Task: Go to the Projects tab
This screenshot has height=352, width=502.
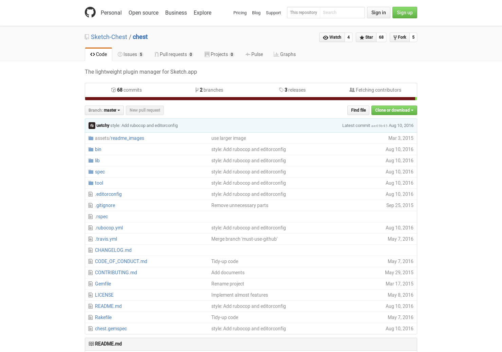Action: [219, 54]
